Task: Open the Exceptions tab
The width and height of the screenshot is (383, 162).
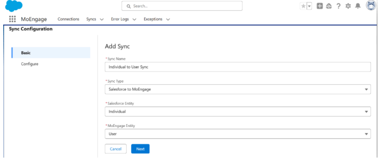Action: 153,19
